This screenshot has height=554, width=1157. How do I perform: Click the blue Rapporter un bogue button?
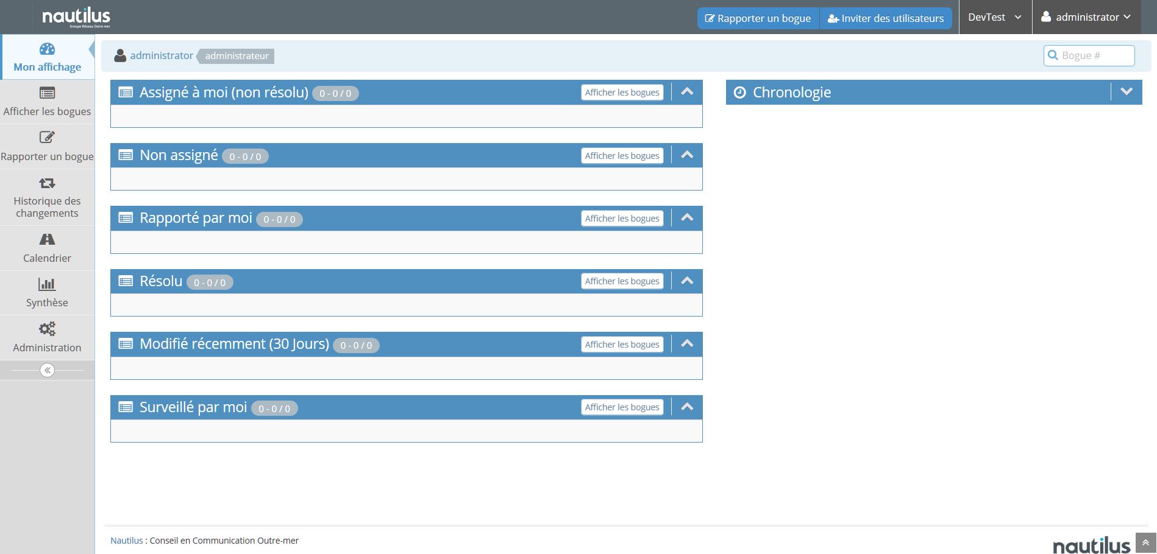[x=758, y=18]
